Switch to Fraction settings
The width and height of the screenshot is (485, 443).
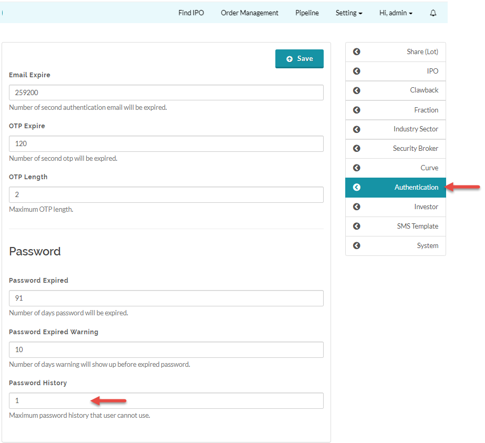(x=396, y=110)
